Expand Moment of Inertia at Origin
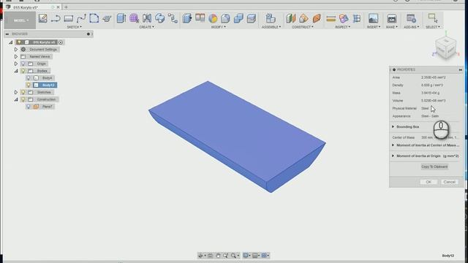Screen dimensions: 468x263 coord(393,156)
